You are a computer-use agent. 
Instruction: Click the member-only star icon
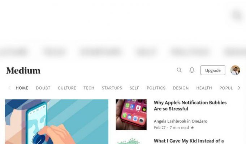pyautogui.click(x=192, y=128)
